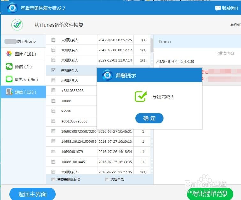Check the box for 10690081079

[x=53, y=151]
